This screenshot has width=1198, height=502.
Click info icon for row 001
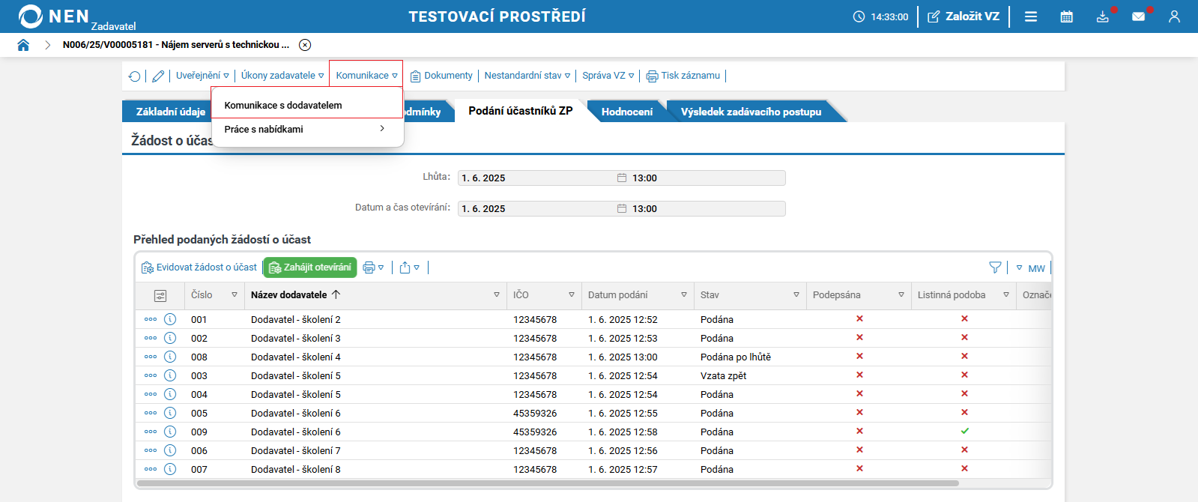coord(170,319)
